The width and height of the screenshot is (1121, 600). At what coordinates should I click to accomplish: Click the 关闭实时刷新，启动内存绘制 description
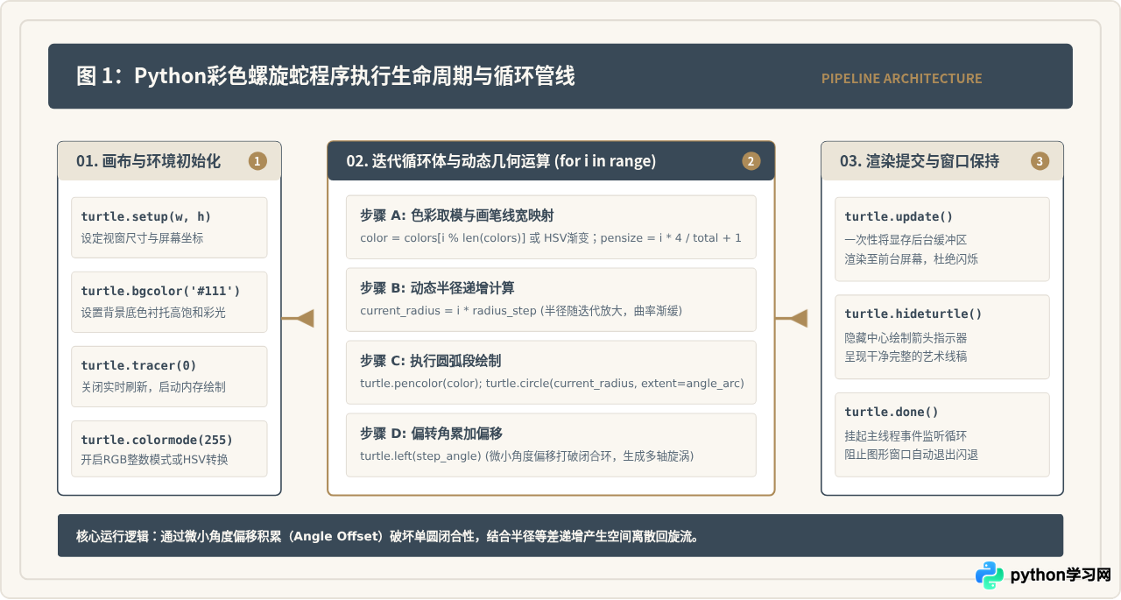coord(153,386)
